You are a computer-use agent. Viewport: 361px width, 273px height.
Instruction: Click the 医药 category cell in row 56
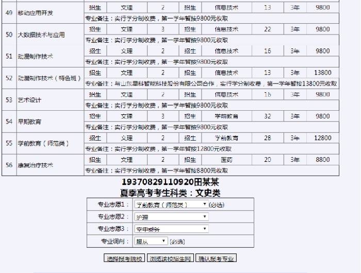click(226, 160)
